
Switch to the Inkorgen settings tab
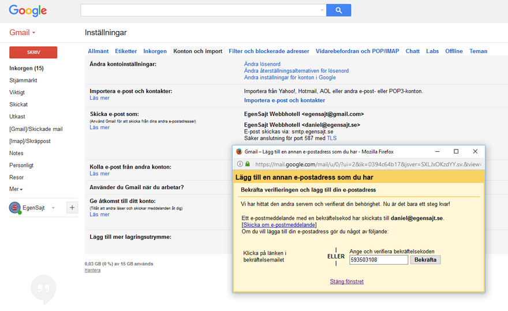[x=155, y=51]
